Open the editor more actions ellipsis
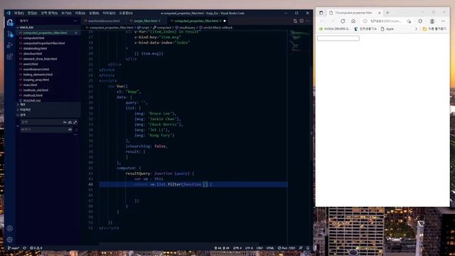 point(308,21)
